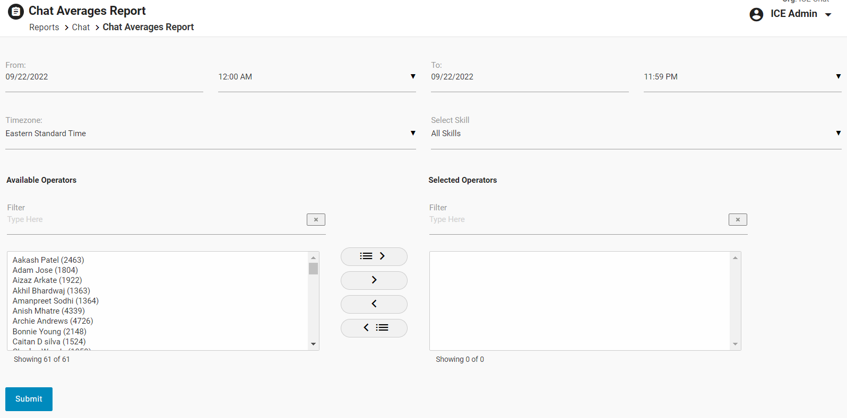Go to Reports in the breadcrumb
The image size is (847, 418).
44,28
